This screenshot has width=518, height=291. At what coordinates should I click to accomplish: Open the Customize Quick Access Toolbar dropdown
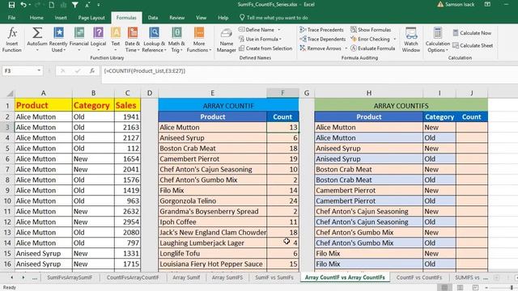[99, 5]
